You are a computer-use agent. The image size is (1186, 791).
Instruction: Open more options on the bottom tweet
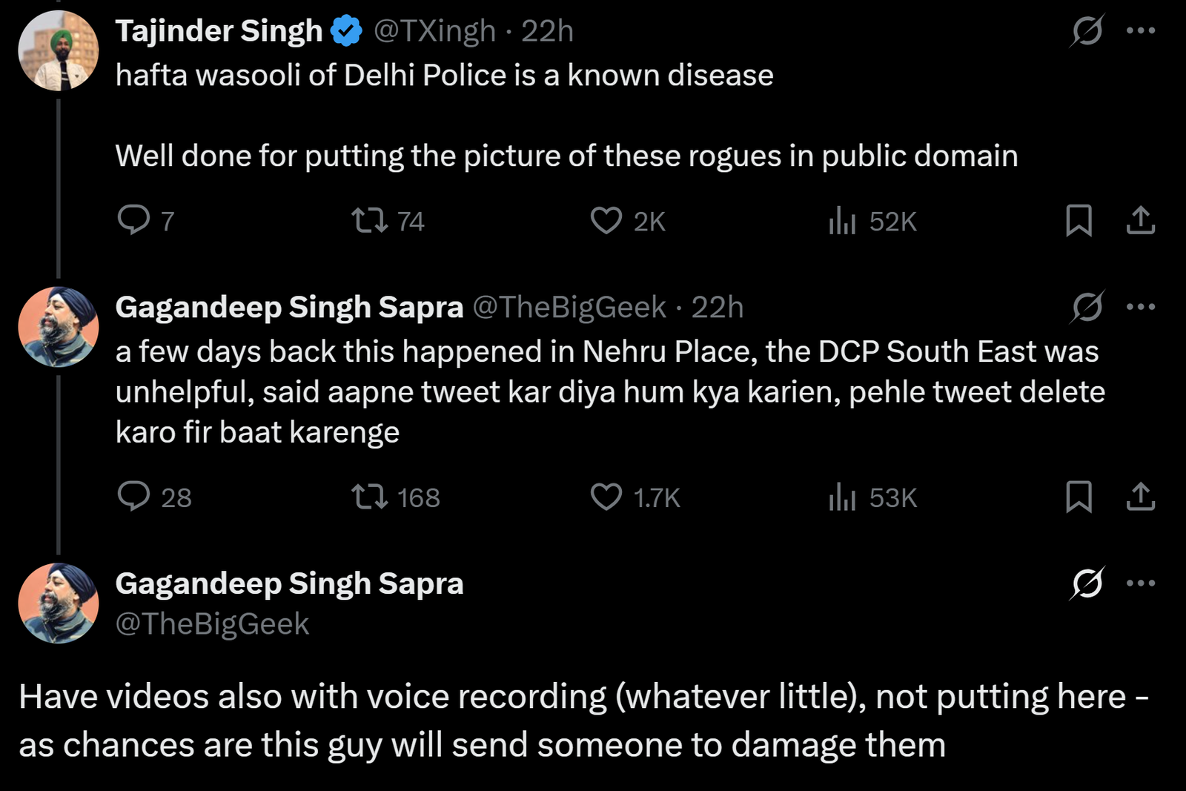[1141, 583]
